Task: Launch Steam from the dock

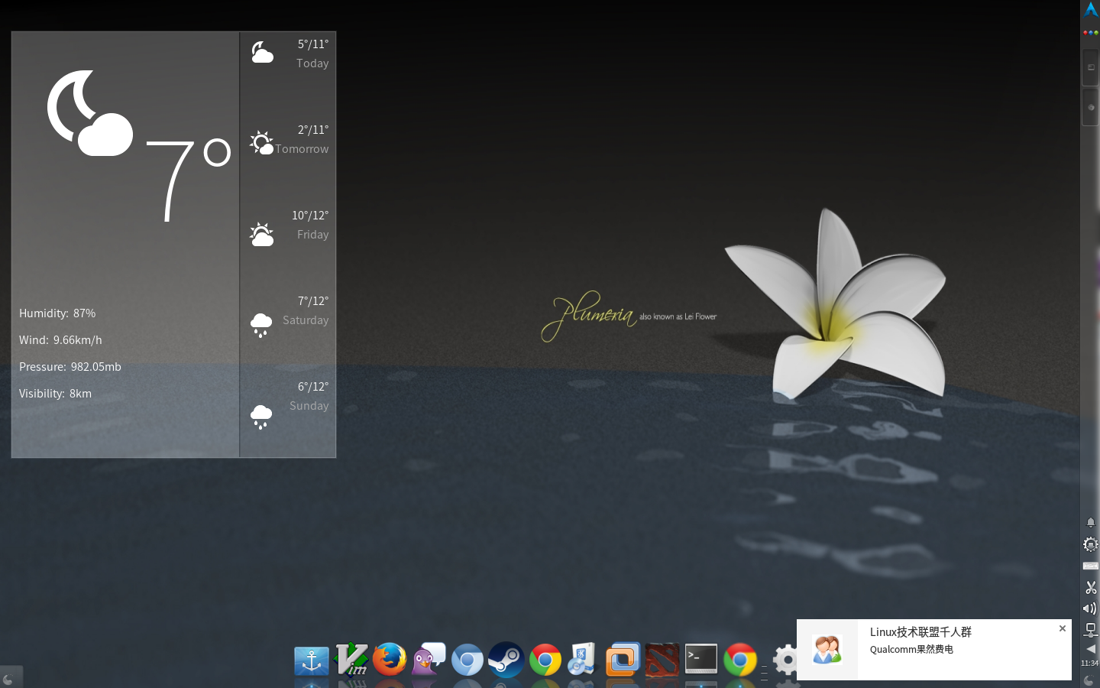Action: coord(506,659)
